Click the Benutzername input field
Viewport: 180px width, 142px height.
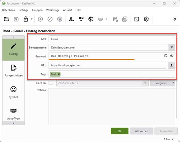point(109,47)
